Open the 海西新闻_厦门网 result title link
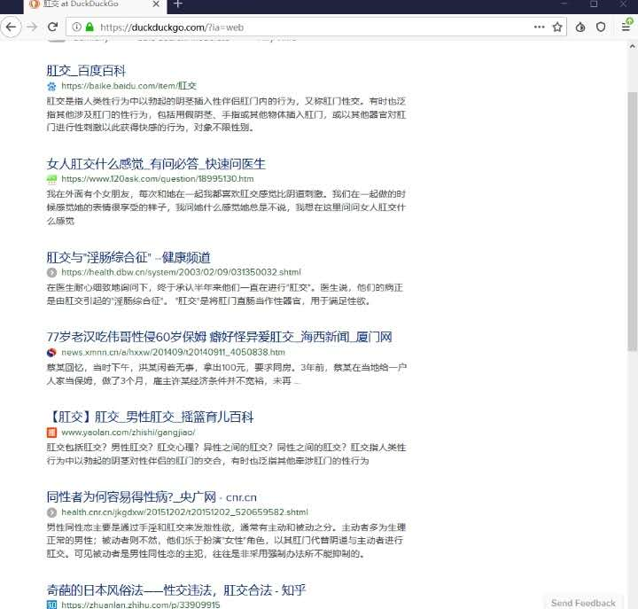Image resolution: width=638 pixels, height=609 pixels. pyautogui.click(x=220, y=337)
